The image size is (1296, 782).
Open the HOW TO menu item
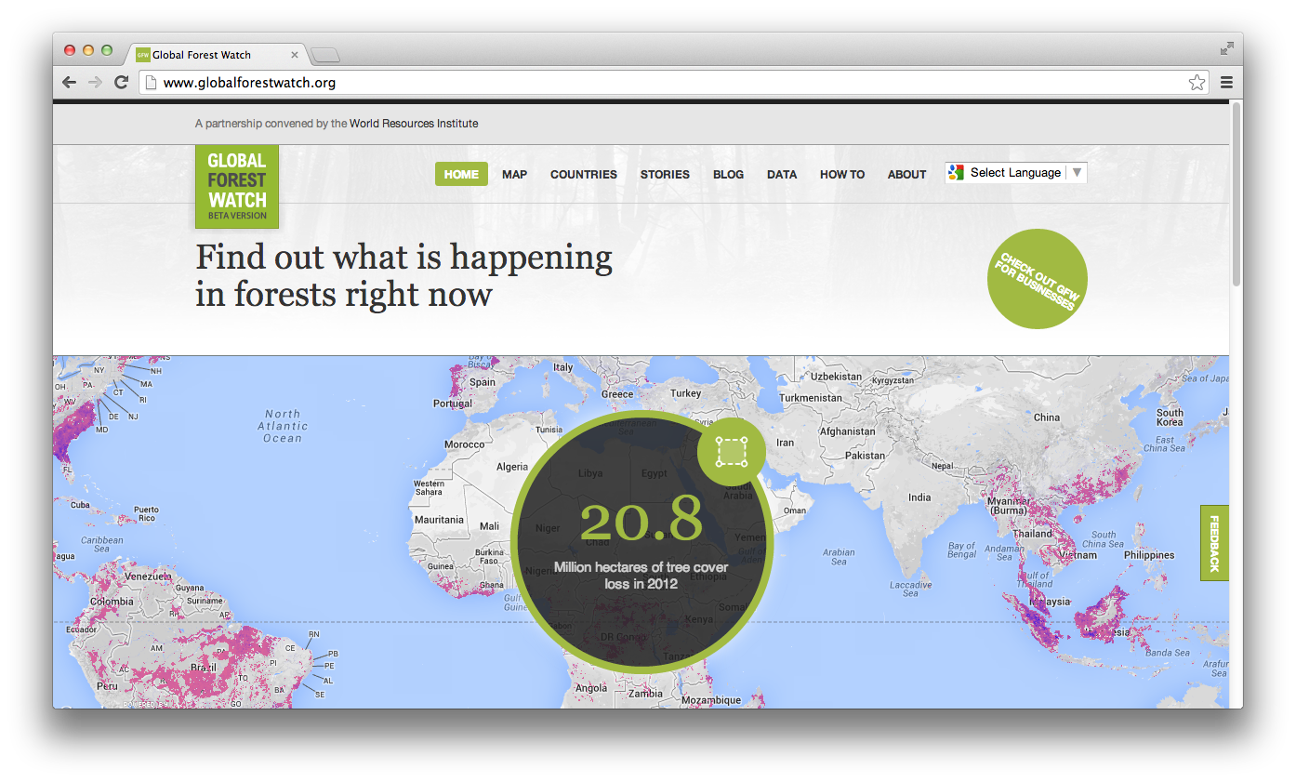[x=842, y=174]
